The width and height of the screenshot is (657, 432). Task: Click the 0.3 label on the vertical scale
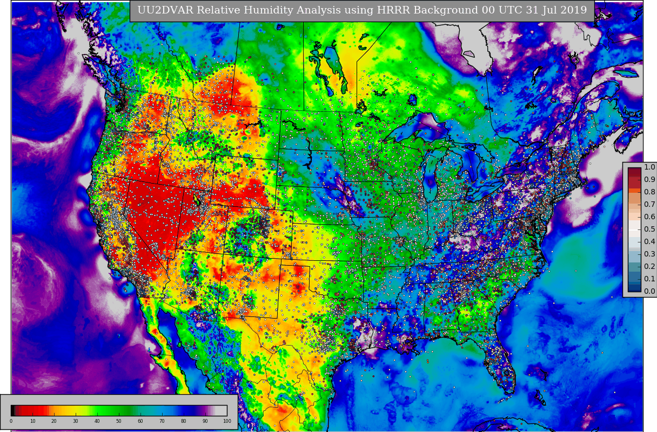649,254
